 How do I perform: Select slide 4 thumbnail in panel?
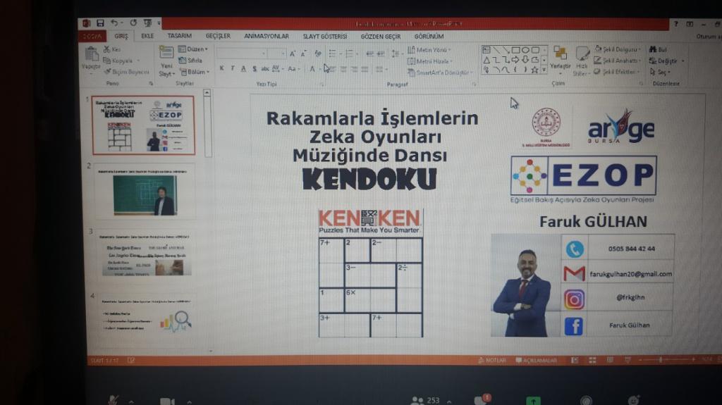click(146, 316)
